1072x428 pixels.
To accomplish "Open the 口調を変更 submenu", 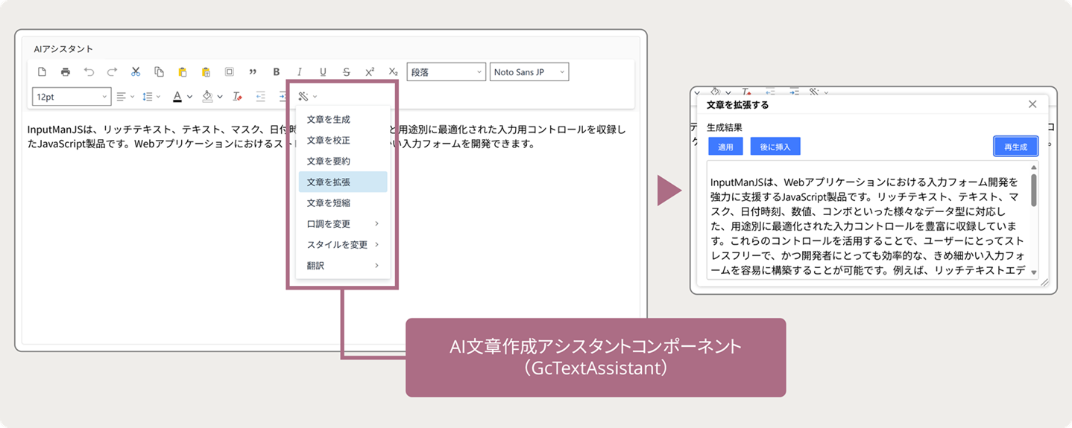I will 343,223.
